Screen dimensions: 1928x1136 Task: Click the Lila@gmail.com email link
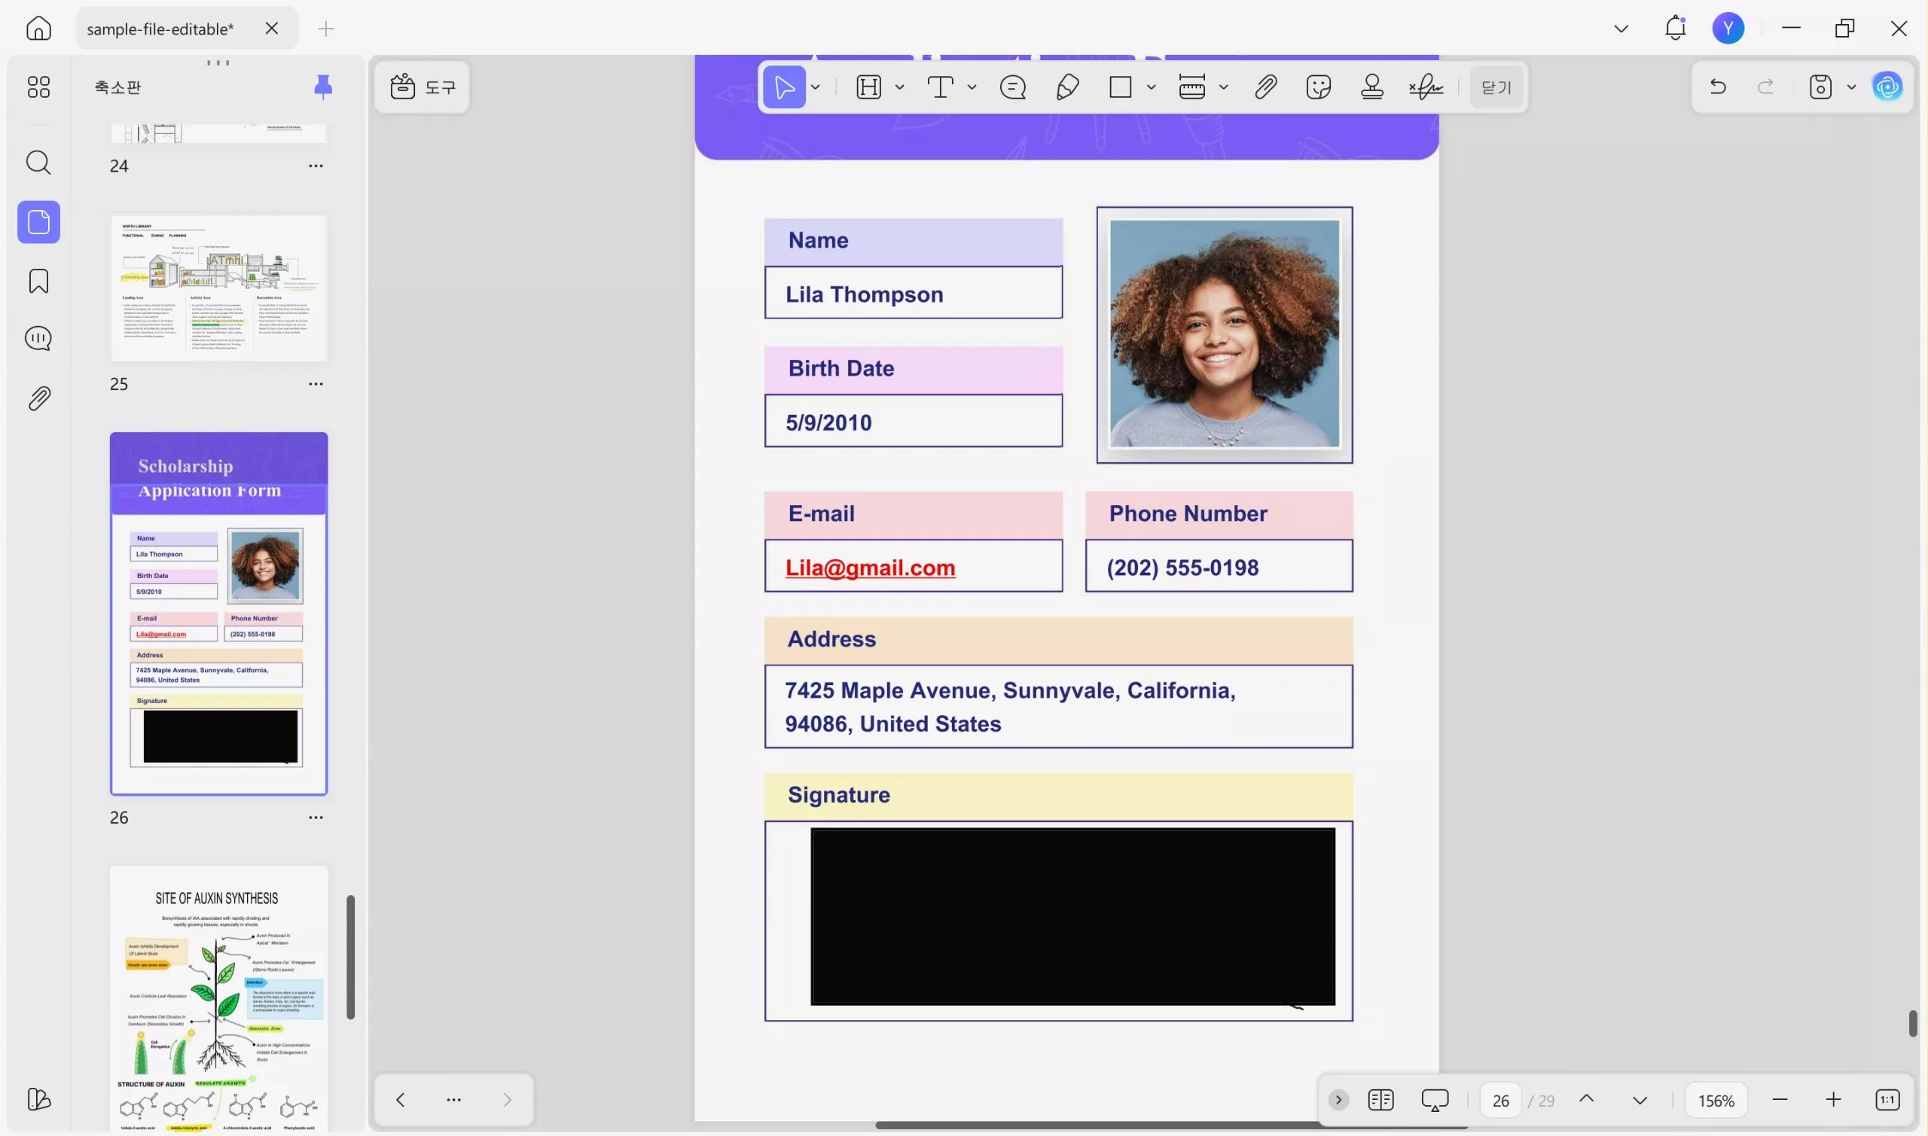click(x=870, y=567)
